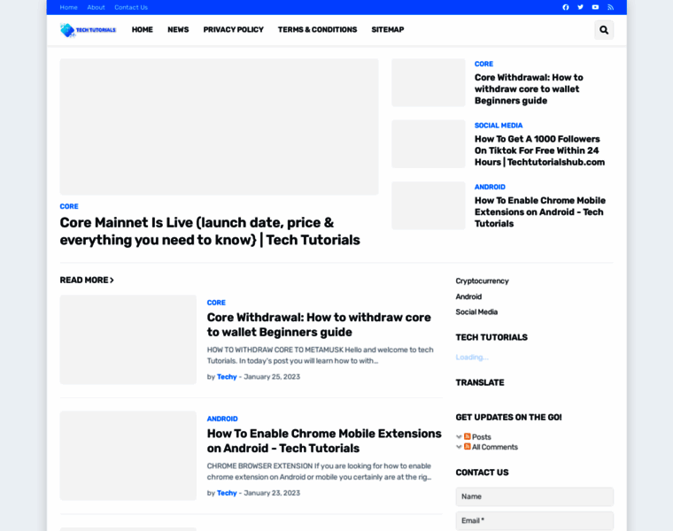Open the 1000 Followers On Tiktok post
The width and height of the screenshot is (673, 531).
coord(539,150)
